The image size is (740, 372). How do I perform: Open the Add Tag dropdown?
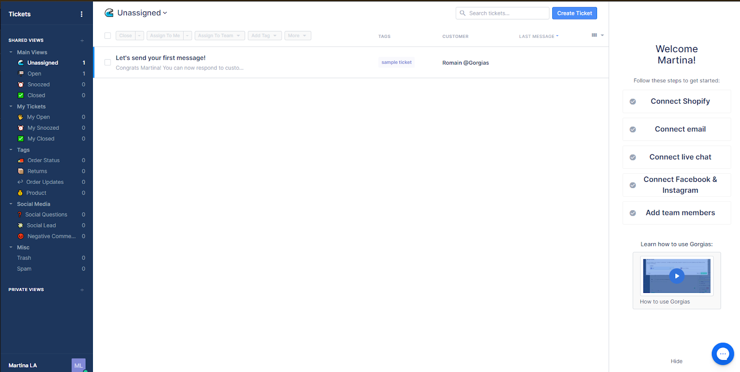click(x=265, y=36)
